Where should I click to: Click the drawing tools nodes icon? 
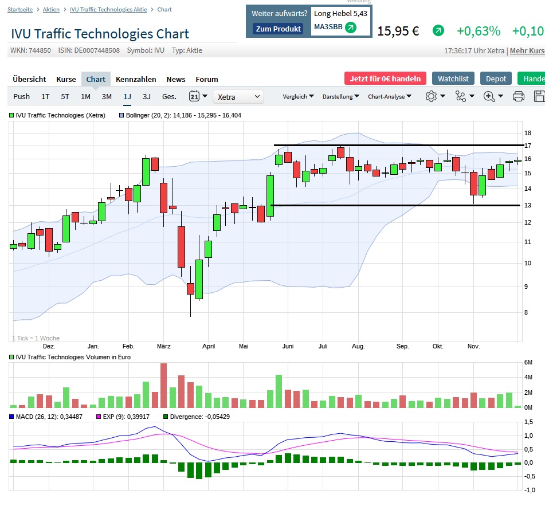point(461,96)
